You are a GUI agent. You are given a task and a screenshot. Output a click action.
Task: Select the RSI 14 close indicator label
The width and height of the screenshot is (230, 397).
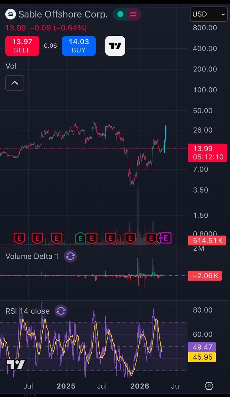(28, 311)
